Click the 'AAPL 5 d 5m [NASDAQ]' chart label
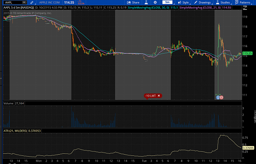 coord(18,7)
